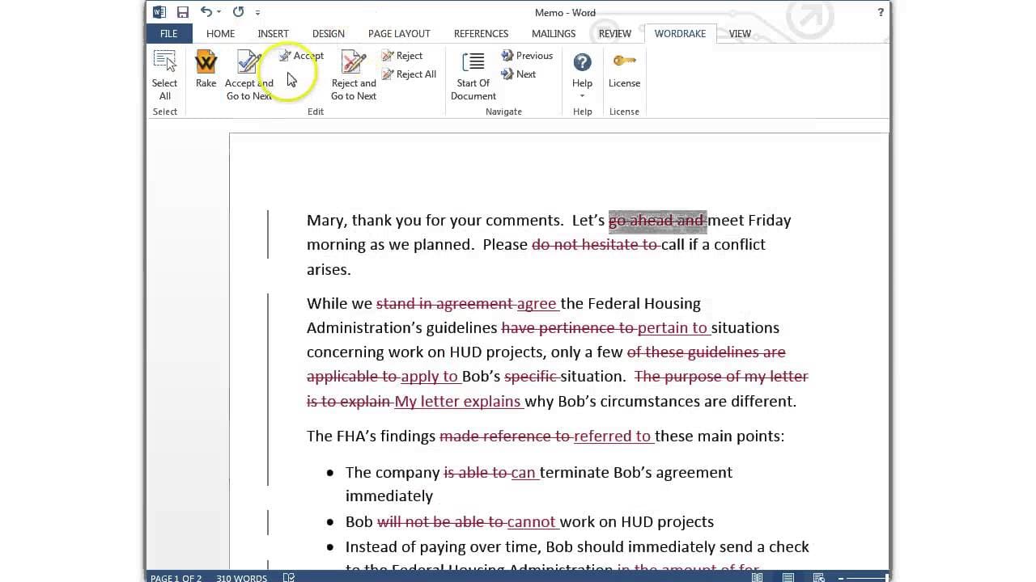Click the Save icon in Quick Access
Screen dimensions: 1036x582
click(x=183, y=12)
